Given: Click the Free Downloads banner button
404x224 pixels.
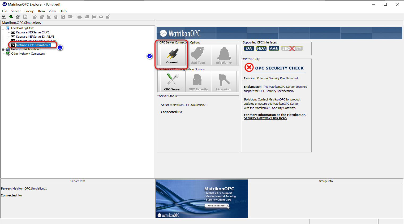Looking at the screenshot, I should tap(217, 206).
